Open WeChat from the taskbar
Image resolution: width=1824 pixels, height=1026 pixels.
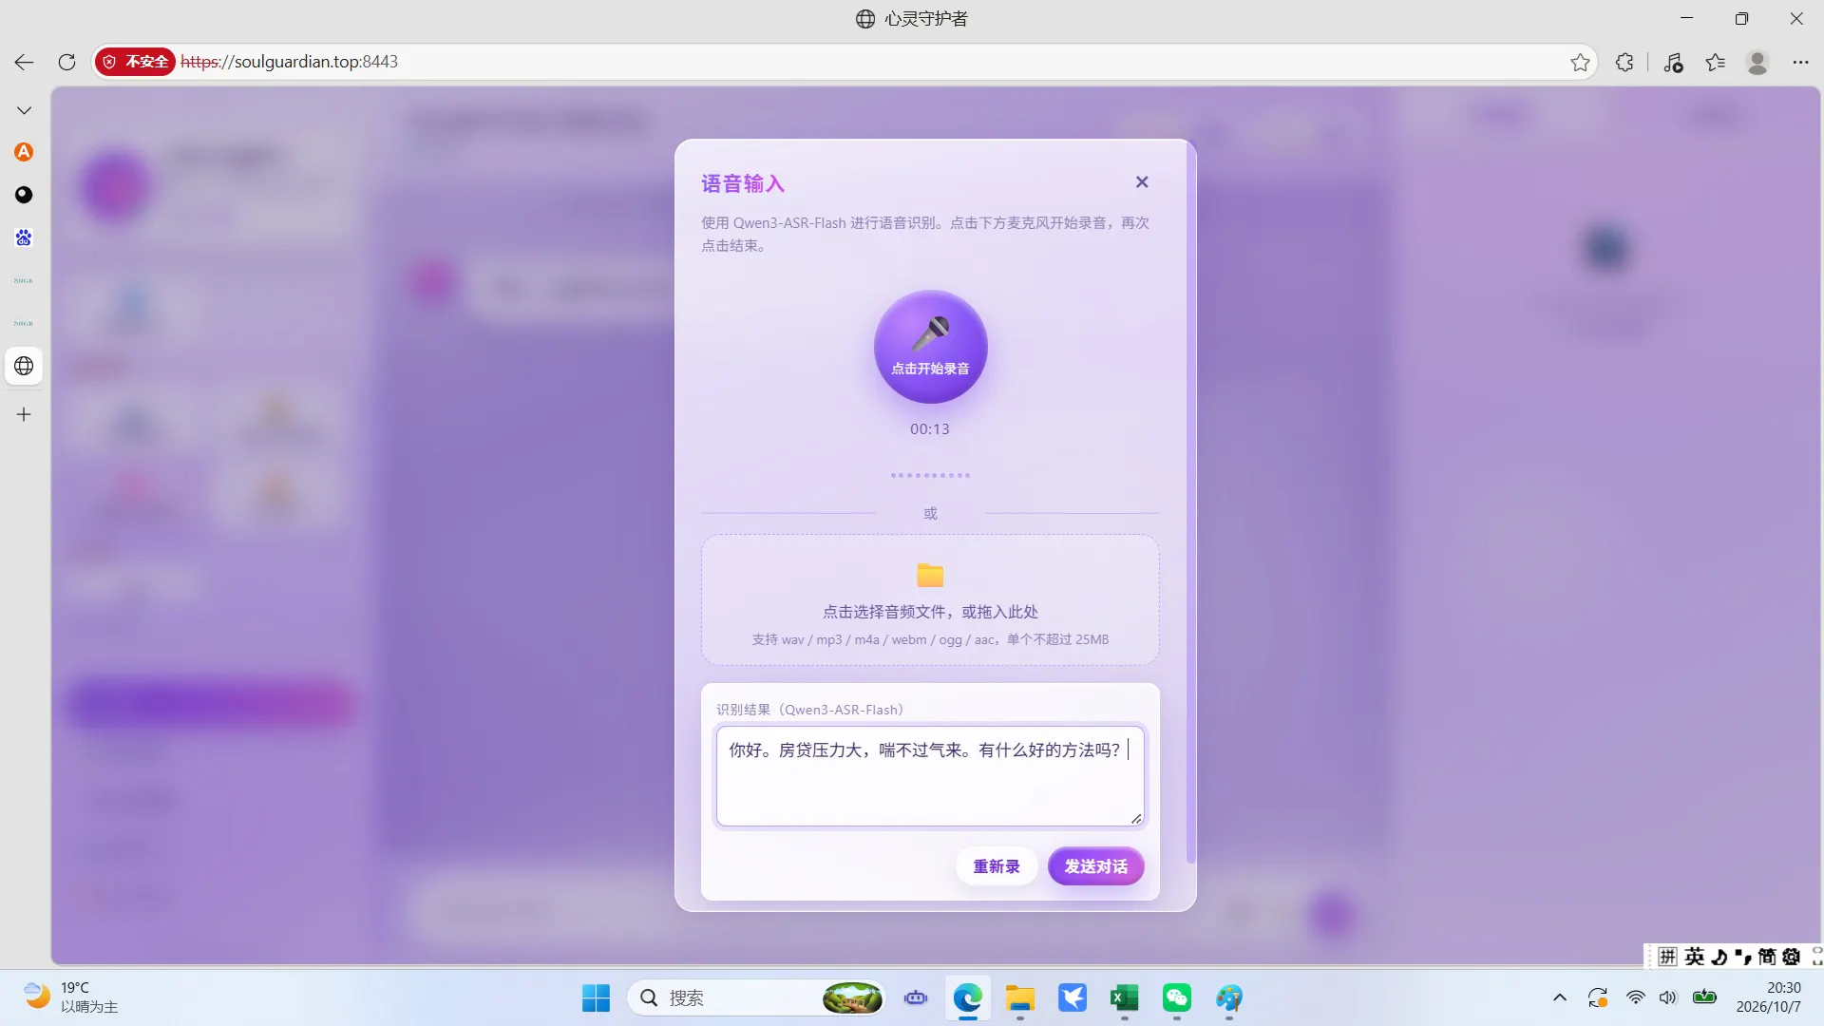[1176, 997]
